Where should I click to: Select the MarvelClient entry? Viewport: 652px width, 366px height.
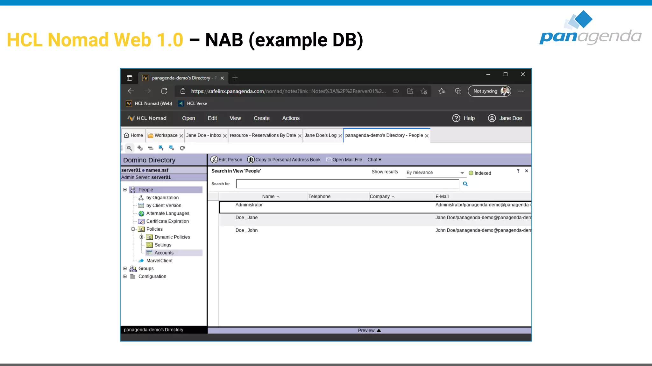(159, 261)
